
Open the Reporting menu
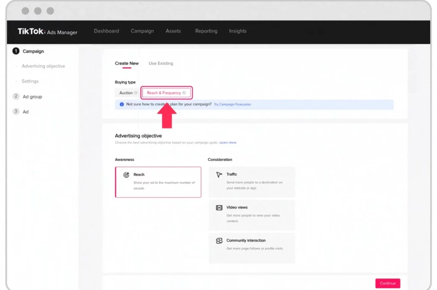pyautogui.click(x=206, y=31)
